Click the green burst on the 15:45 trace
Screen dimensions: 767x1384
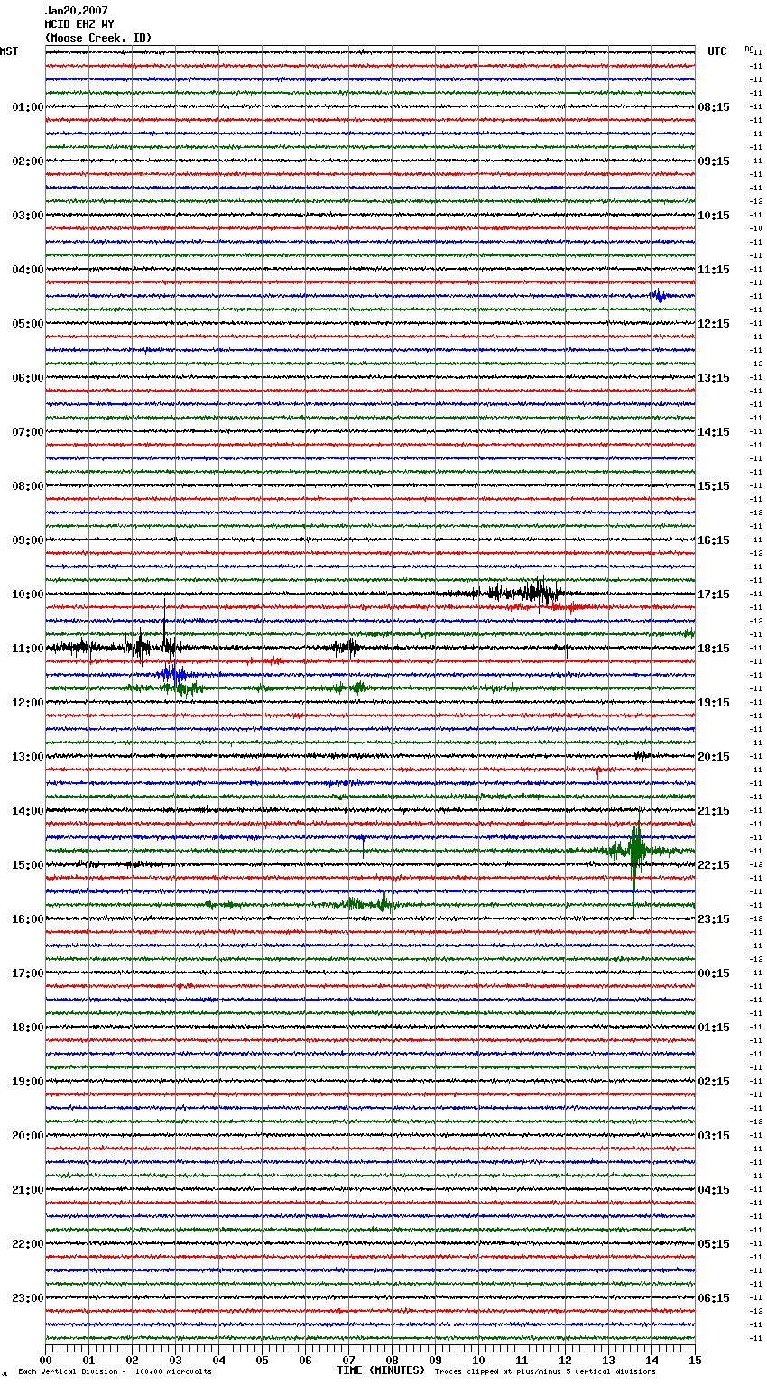click(370, 903)
